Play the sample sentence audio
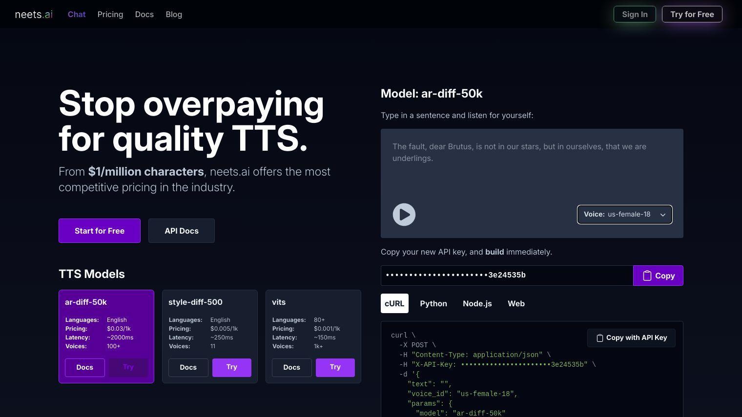This screenshot has width=742, height=417. pos(404,215)
